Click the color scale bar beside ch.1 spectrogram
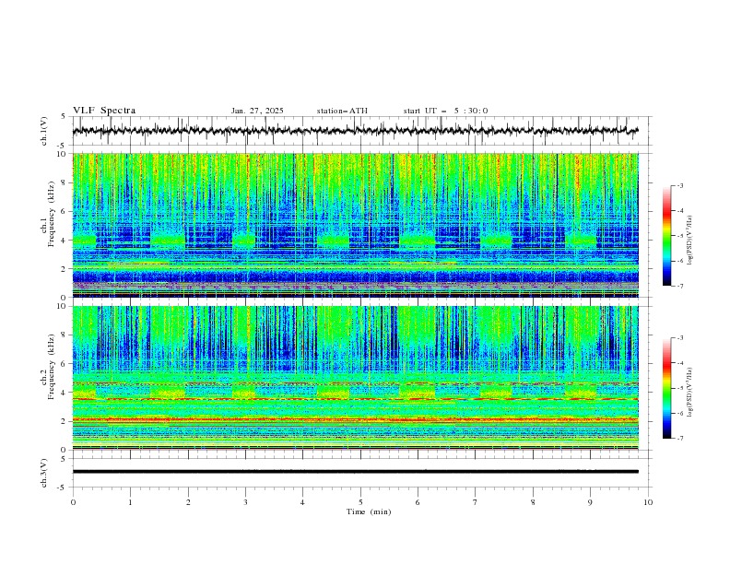 tap(666, 235)
